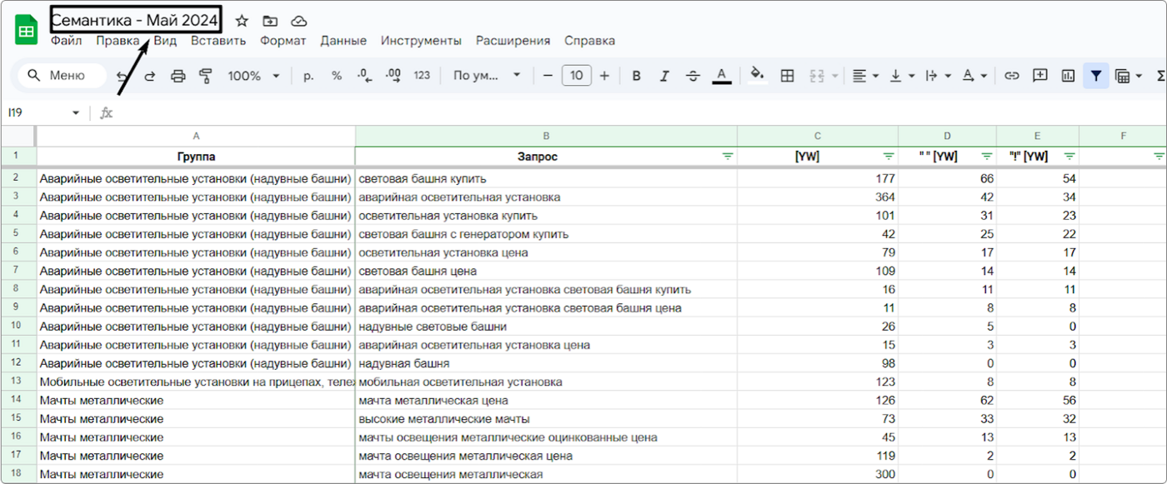This screenshot has height=484, width=1167.
Task: Open vertical align dropdown
Action: (x=902, y=76)
